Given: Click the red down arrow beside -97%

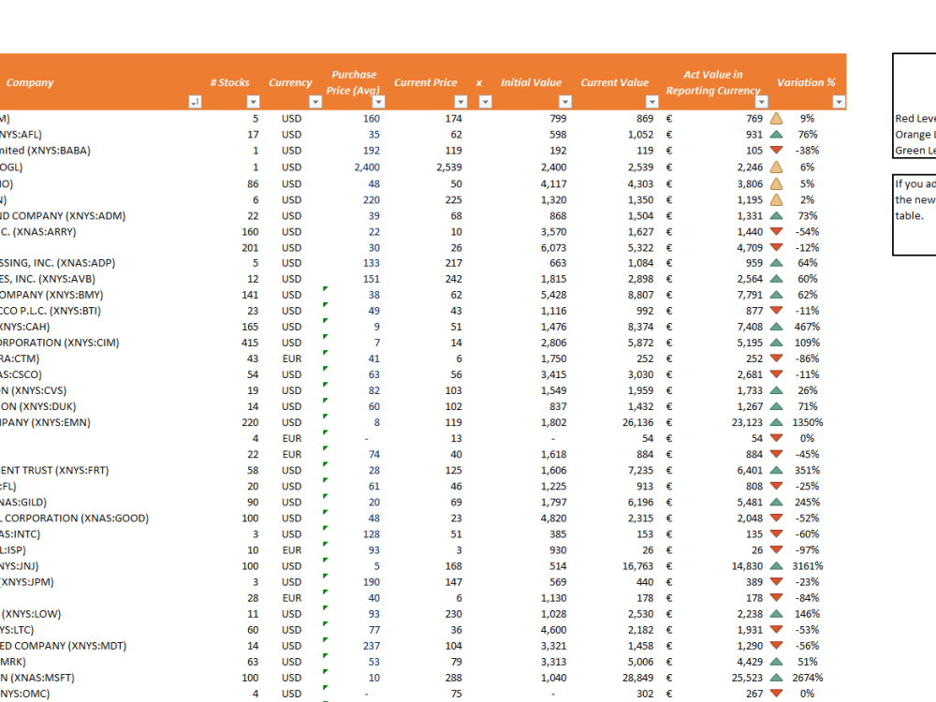Looking at the screenshot, I should tap(776, 549).
